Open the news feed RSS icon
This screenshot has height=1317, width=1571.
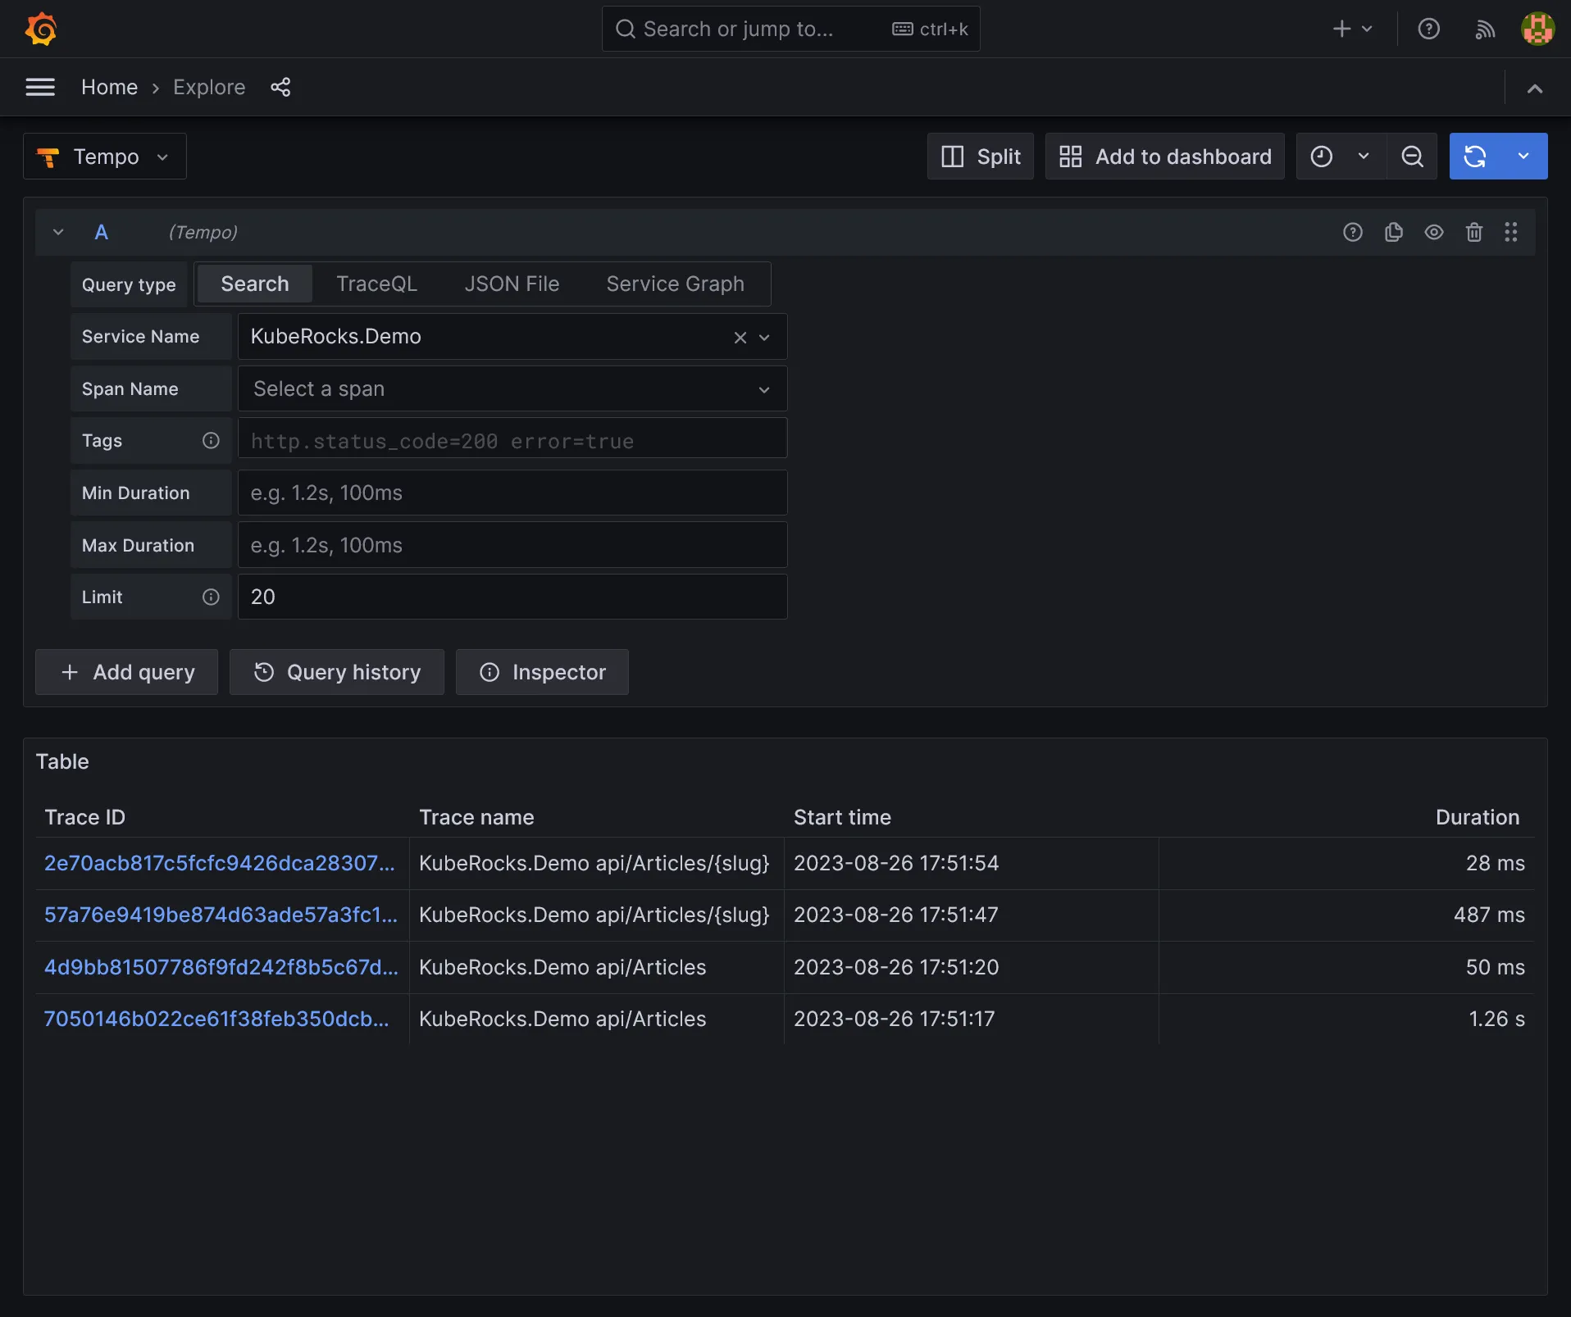1485,30
